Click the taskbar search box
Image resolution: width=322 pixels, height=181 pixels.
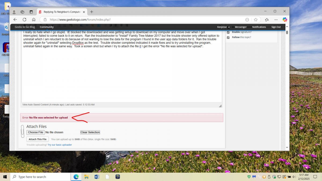pyautogui.click(x=40, y=177)
